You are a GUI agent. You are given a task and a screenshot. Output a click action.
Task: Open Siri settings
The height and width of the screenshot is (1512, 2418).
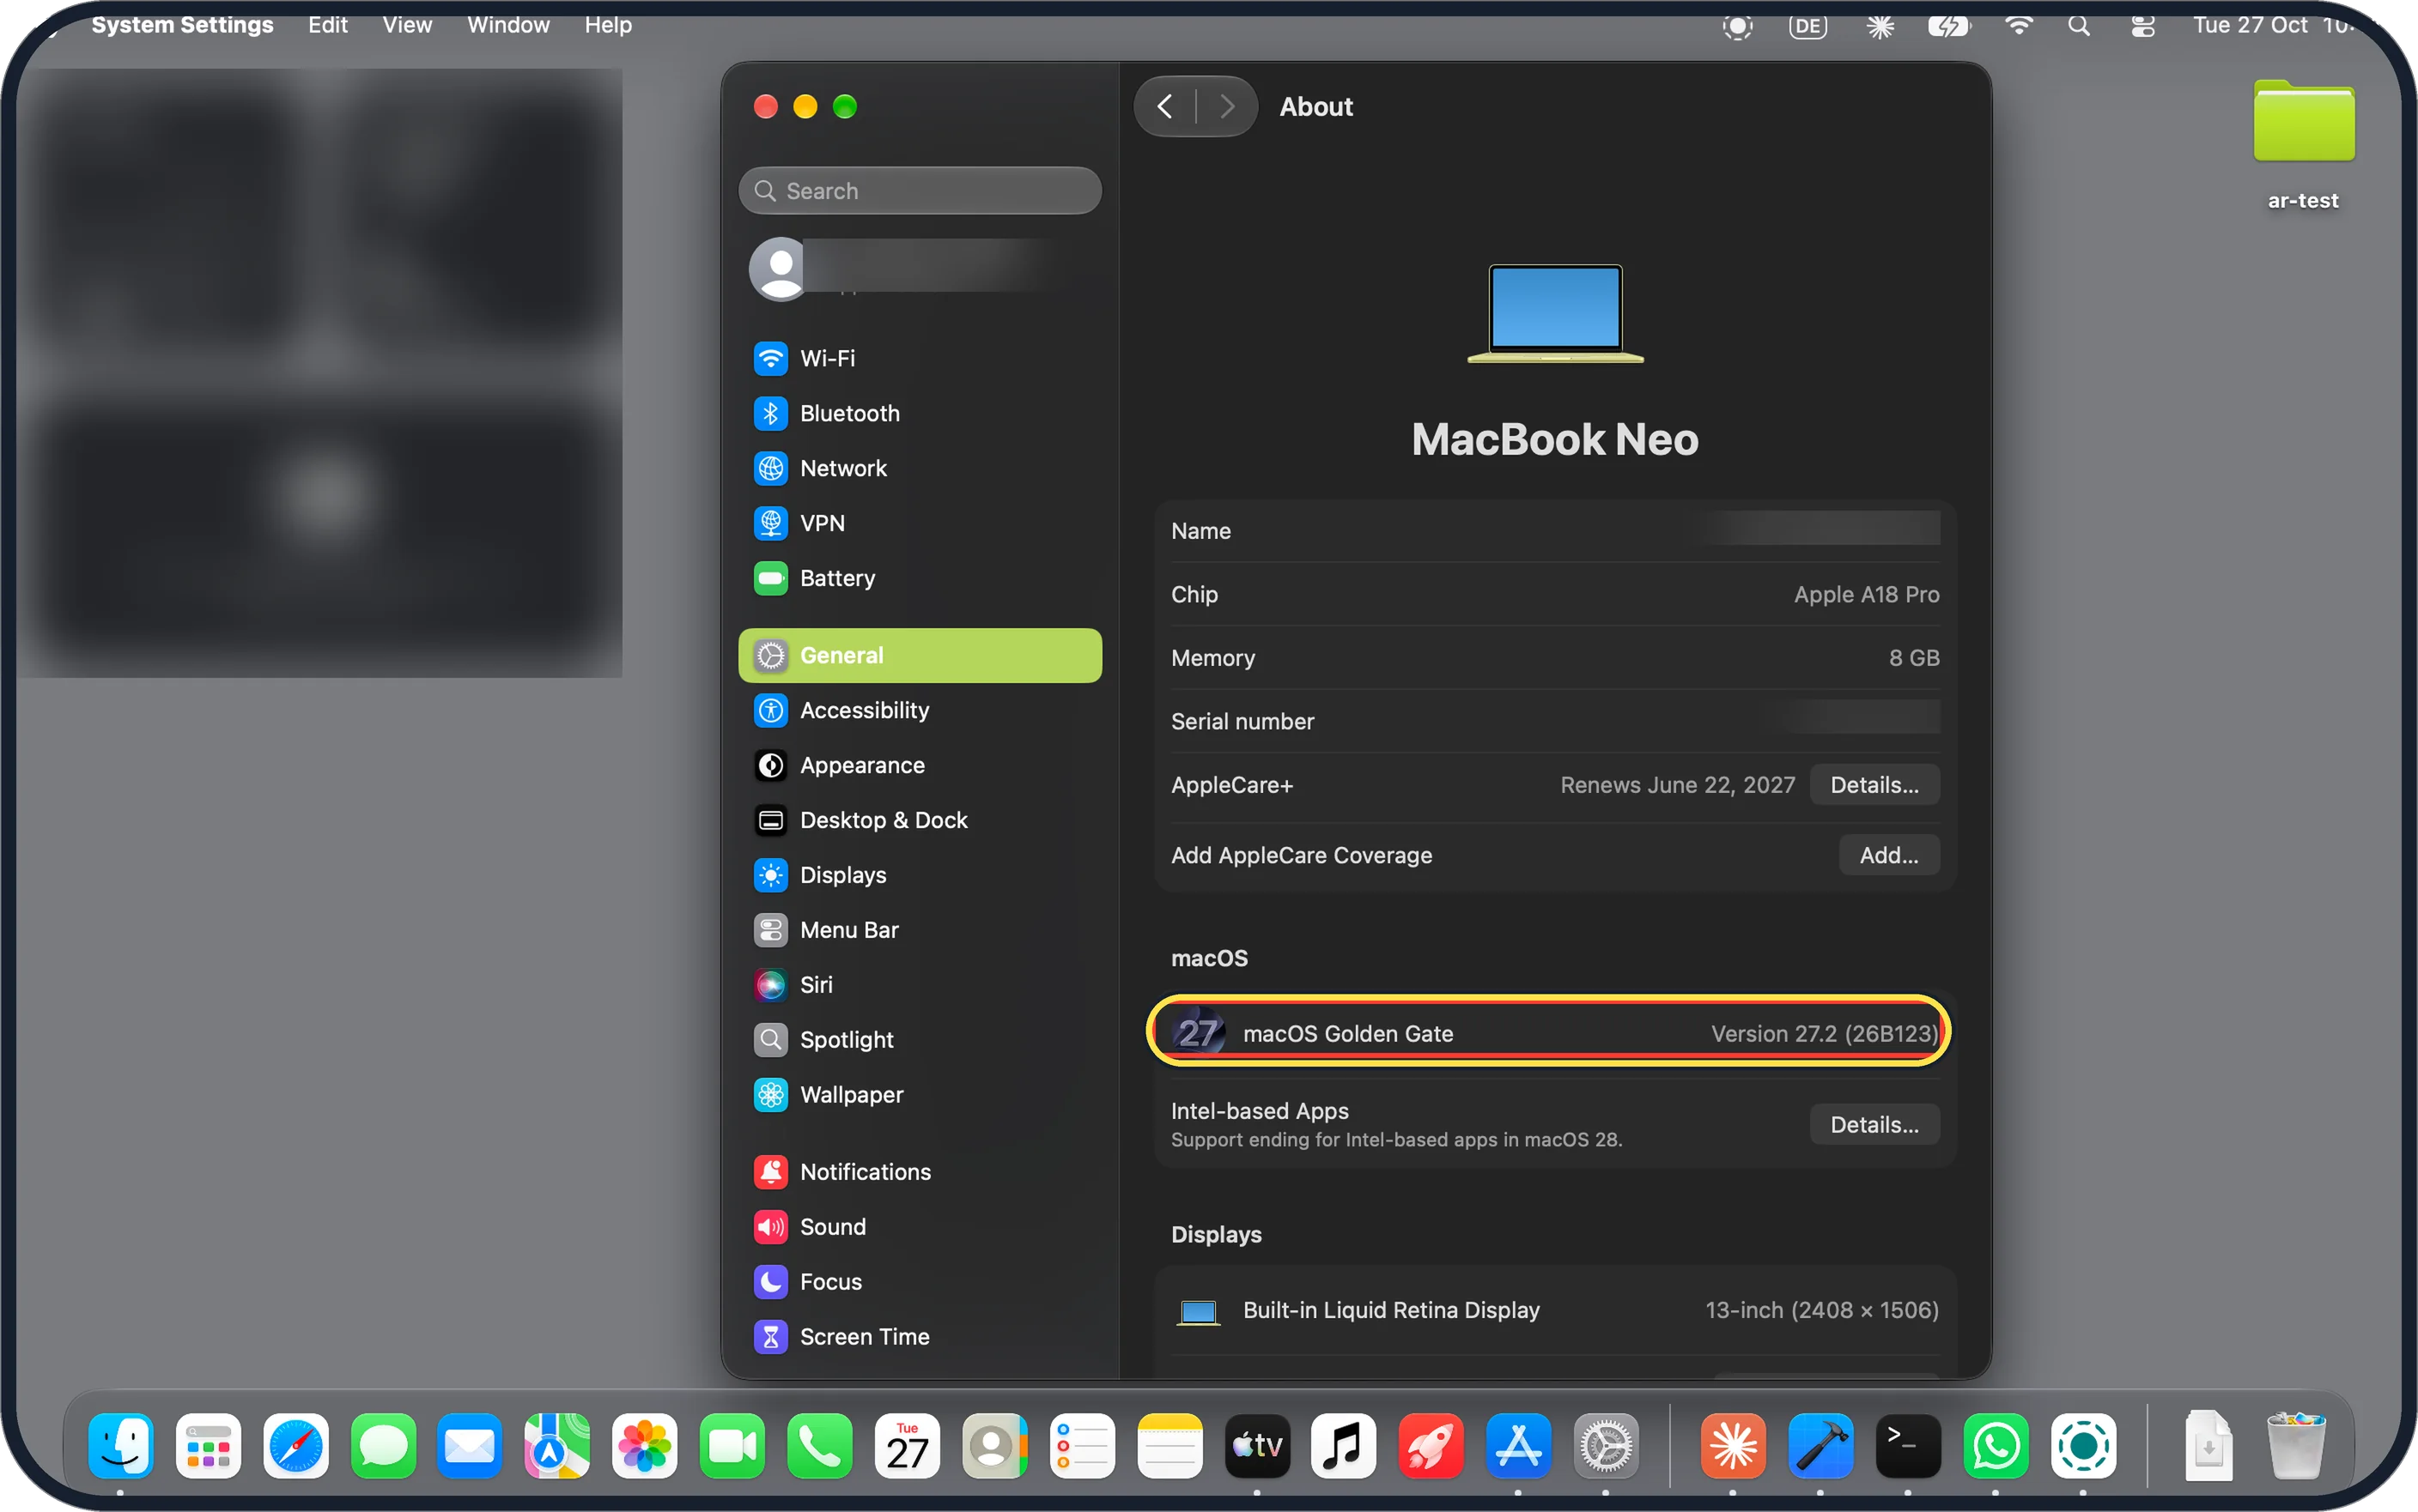tap(920, 985)
